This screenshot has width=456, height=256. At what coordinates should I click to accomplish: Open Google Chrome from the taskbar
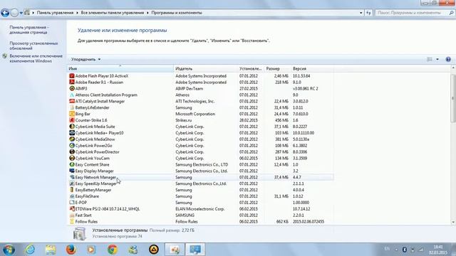click(113, 250)
